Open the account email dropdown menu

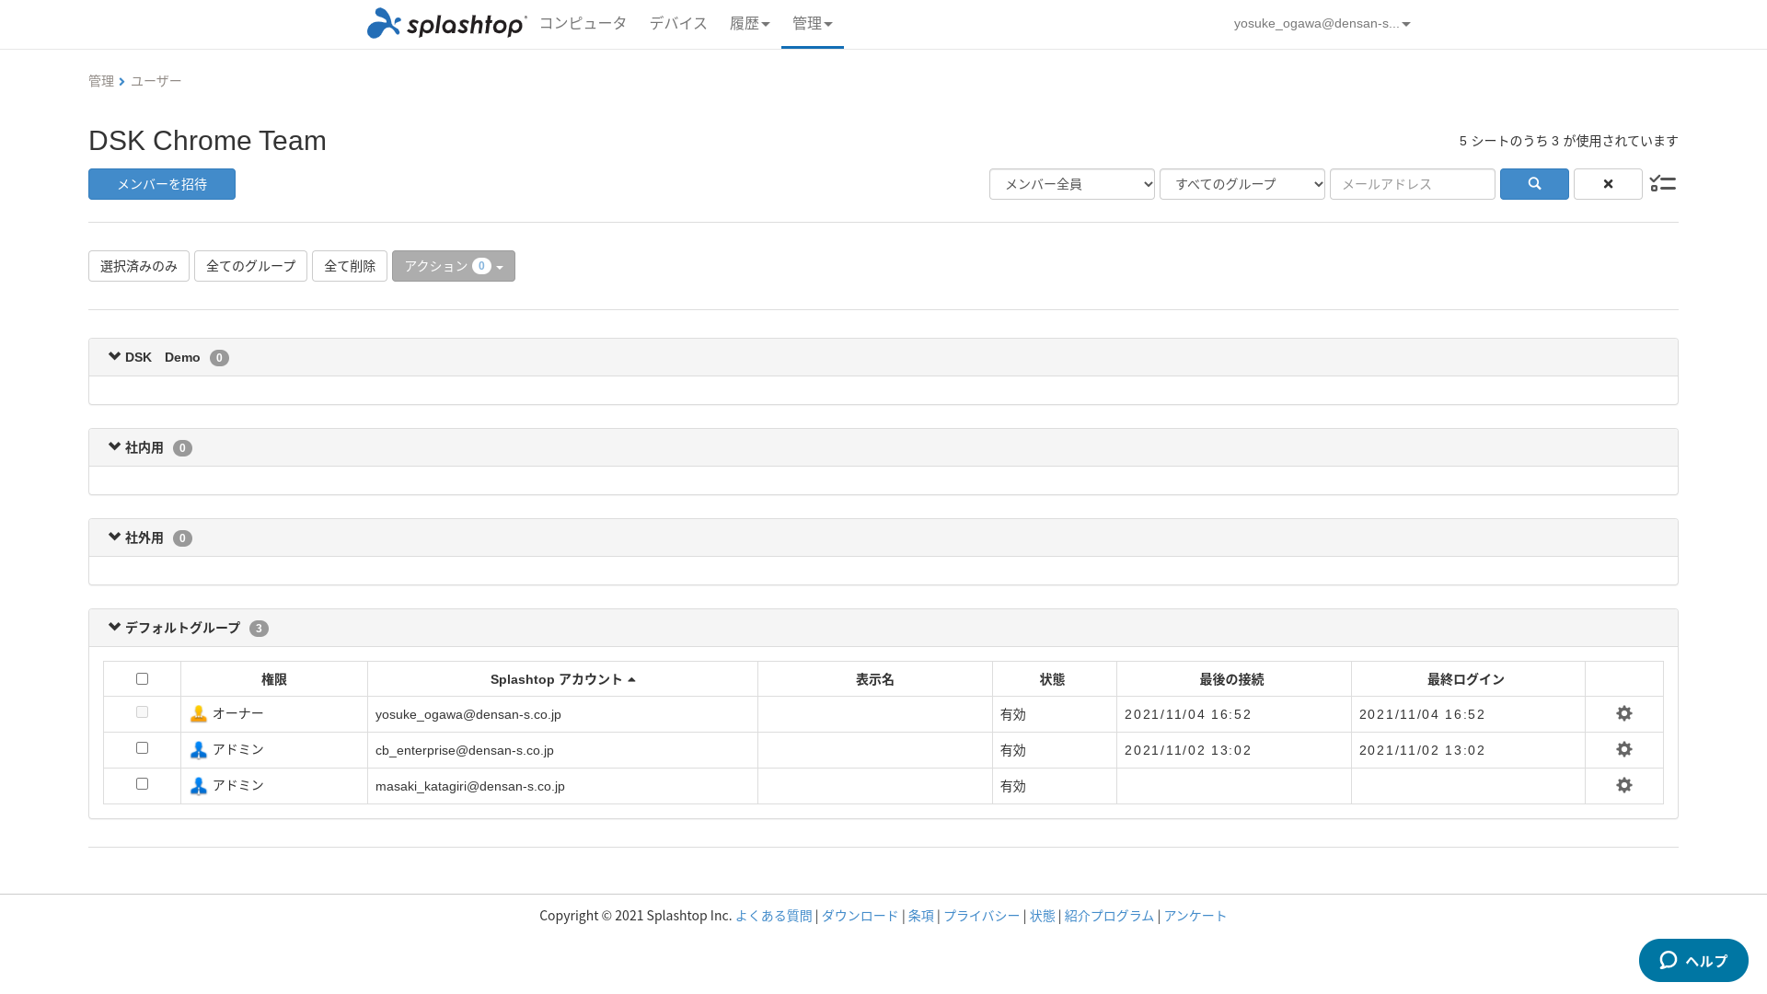pos(1322,24)
